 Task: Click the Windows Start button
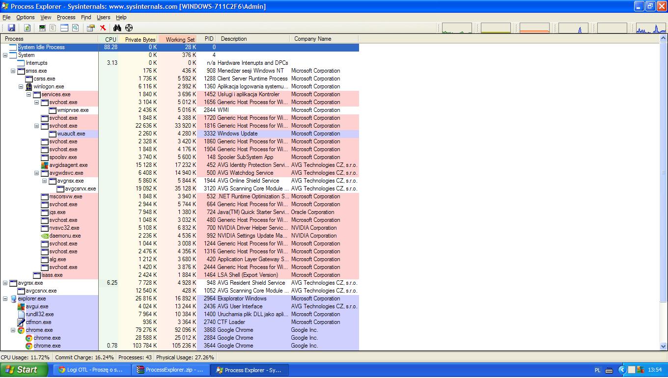(24, 370)
